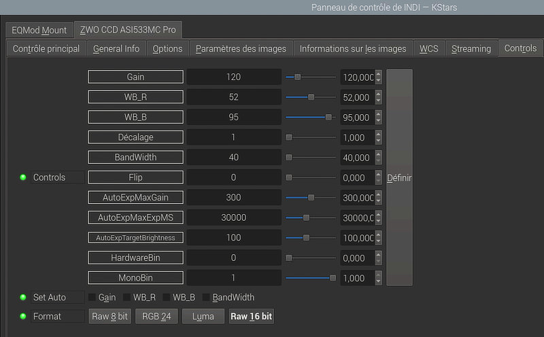Click the Gain property label

pos(135,77)
